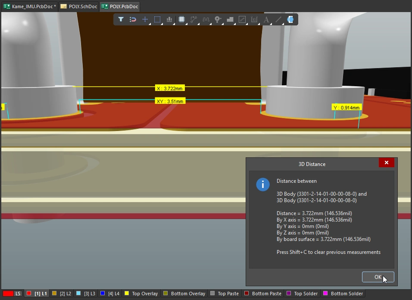Select the Place Component chip icon

pos(181,19)
